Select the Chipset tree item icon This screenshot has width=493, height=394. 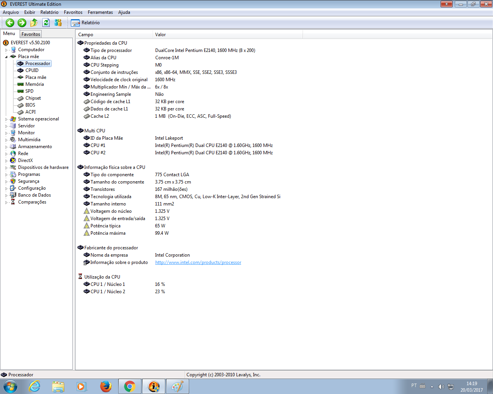click(20, 98)
